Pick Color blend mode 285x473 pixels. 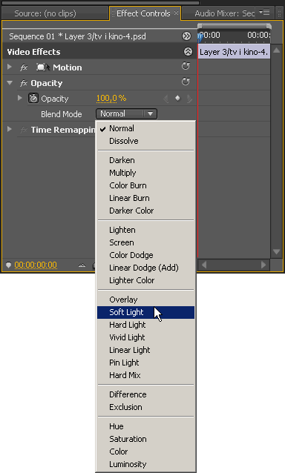[145, 451]
